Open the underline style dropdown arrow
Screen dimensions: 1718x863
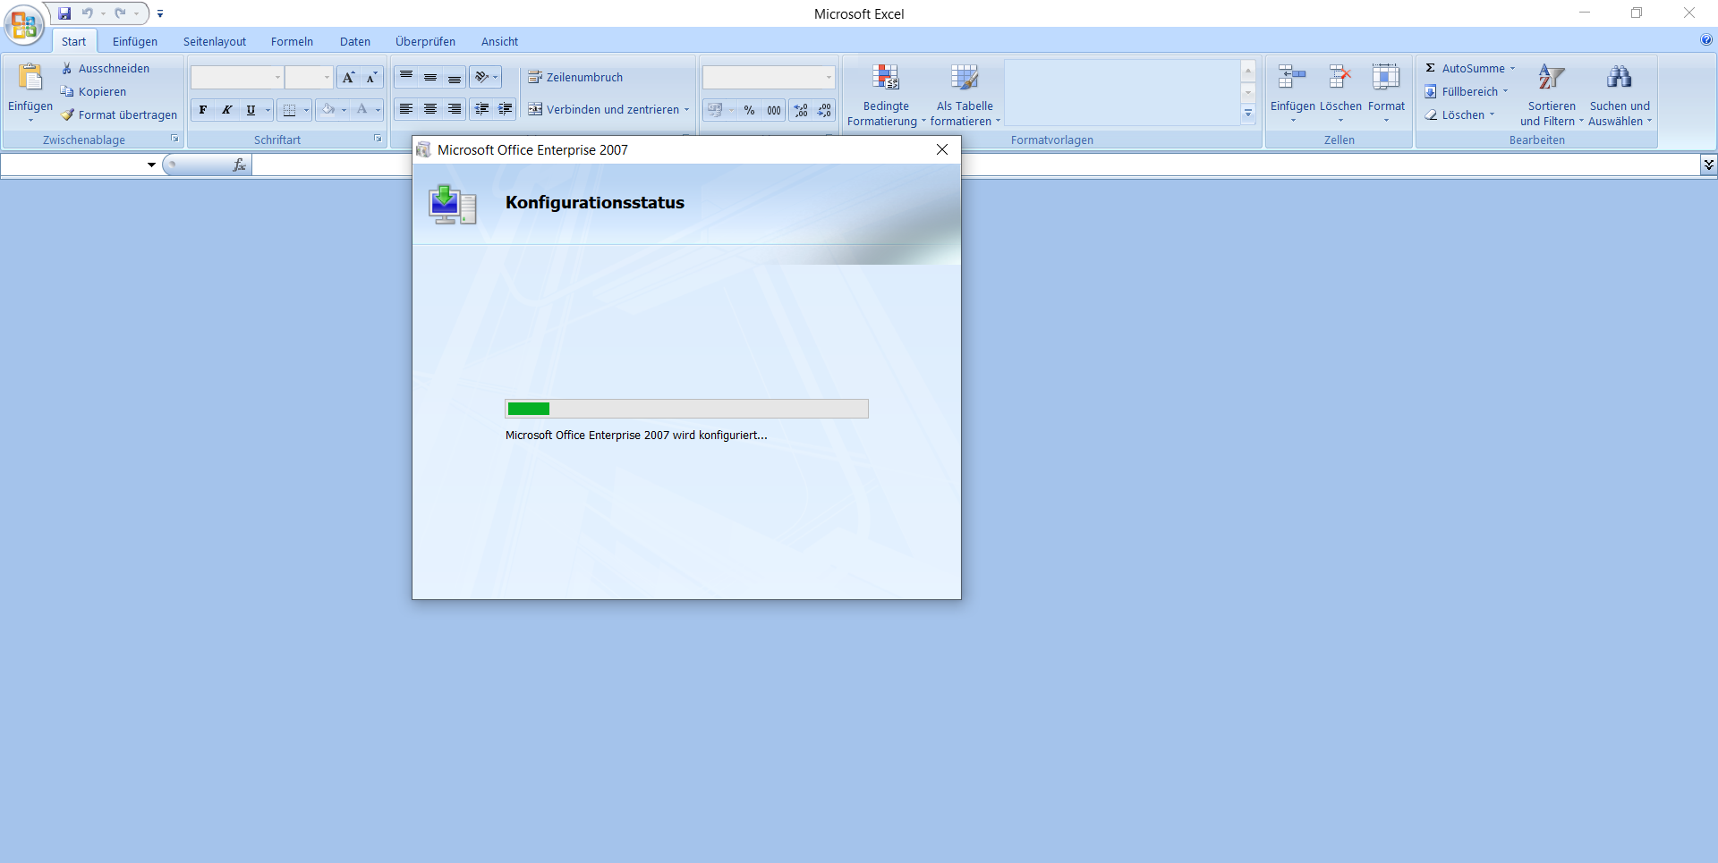coord(268,110)
